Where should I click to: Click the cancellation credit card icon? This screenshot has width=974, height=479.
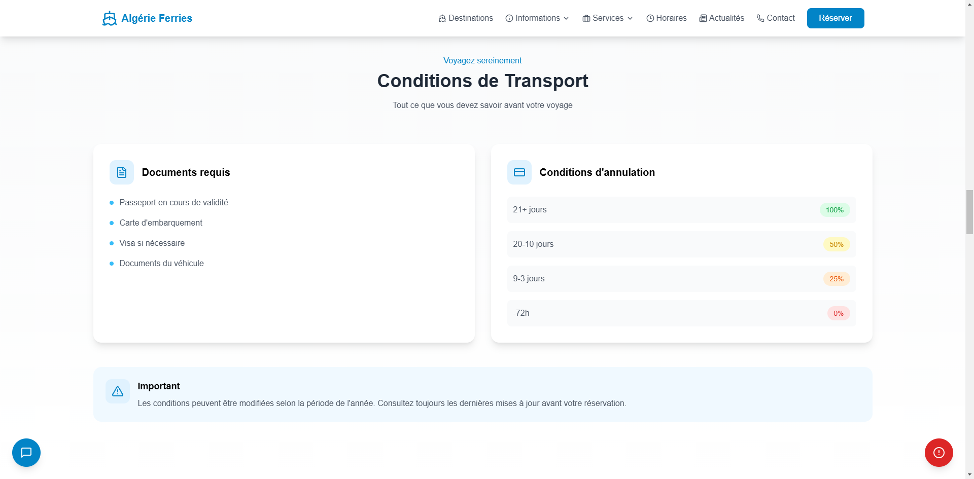coord(519,172)
